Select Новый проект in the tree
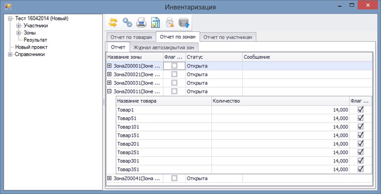The height and width of the screenshot is (194, 381). point(31,47)
